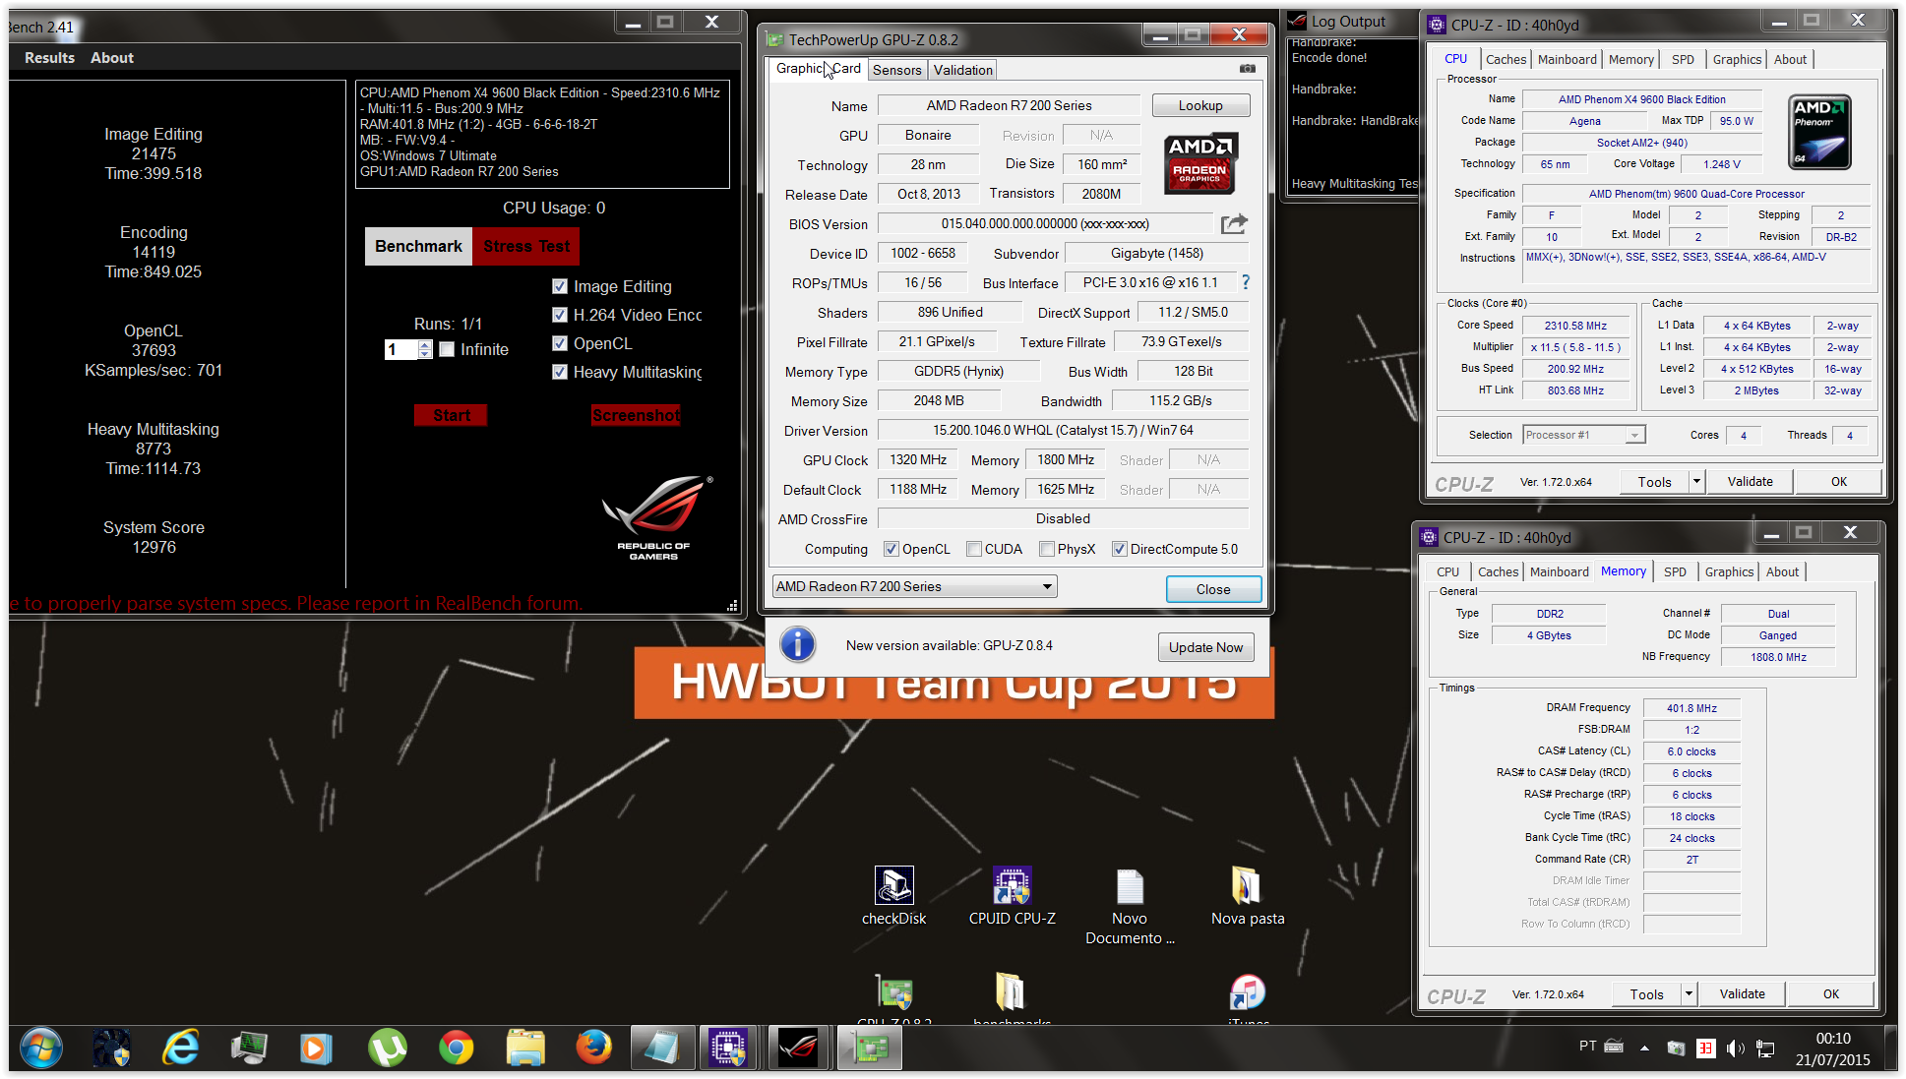Open the Novo Documento text file on desktop
Image resolution: width=1906 pixels, height=1079 pixels.
(x=1130, y=907)
